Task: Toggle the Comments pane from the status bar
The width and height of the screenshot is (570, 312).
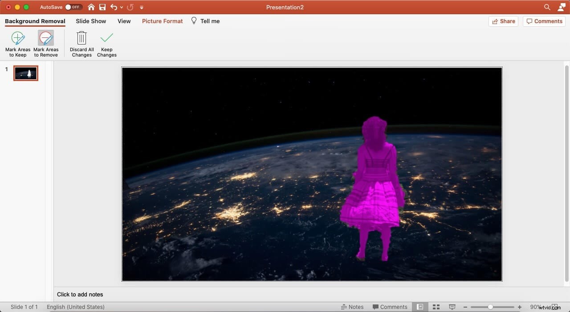Action: [391, 307]
